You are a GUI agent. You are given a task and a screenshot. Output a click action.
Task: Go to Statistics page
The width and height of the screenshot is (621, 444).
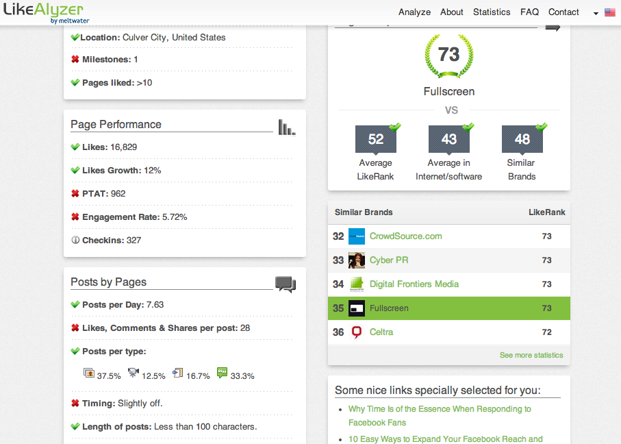point(492,12)
